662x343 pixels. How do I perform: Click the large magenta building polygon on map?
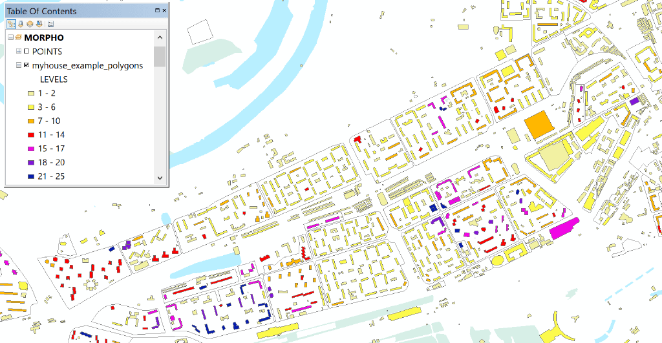(x=564, y=229)
